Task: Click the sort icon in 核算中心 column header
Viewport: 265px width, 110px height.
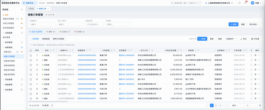Action: click(70, 50)
